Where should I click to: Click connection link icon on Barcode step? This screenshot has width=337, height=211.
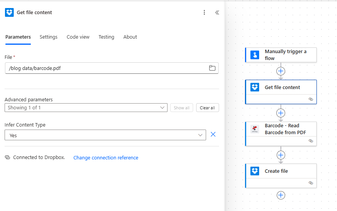point(311,141)
